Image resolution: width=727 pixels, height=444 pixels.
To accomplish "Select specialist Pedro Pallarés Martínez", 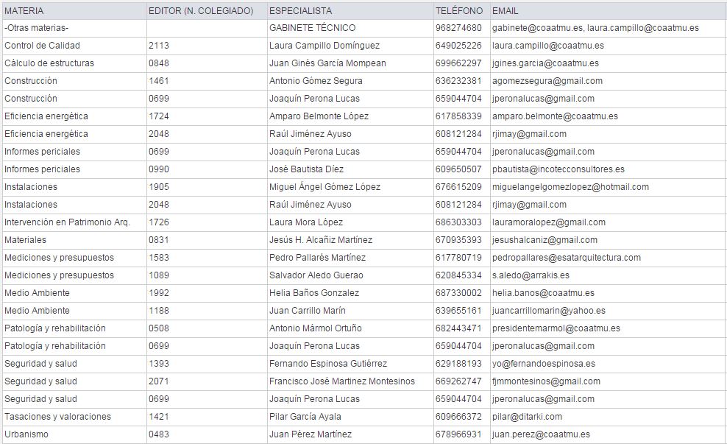I will pos(318,258).
